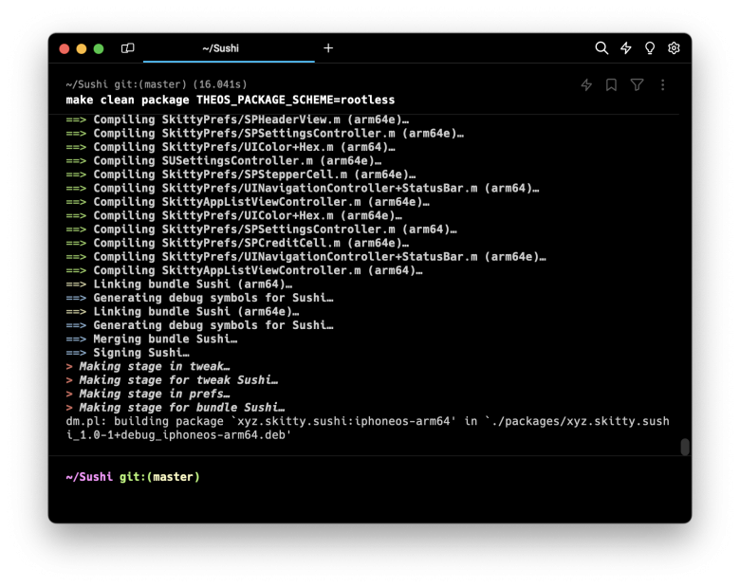Click 'Linking bundle Sushi (arm64e)…' line

coord(182,311)
